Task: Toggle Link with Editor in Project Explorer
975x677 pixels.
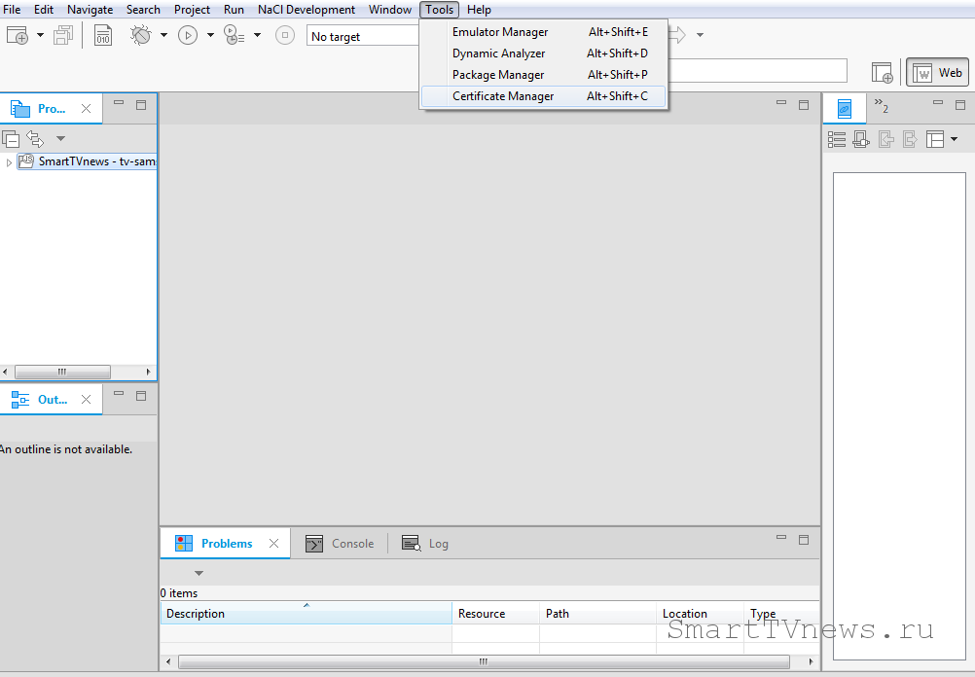Action: tap(35, 139)
